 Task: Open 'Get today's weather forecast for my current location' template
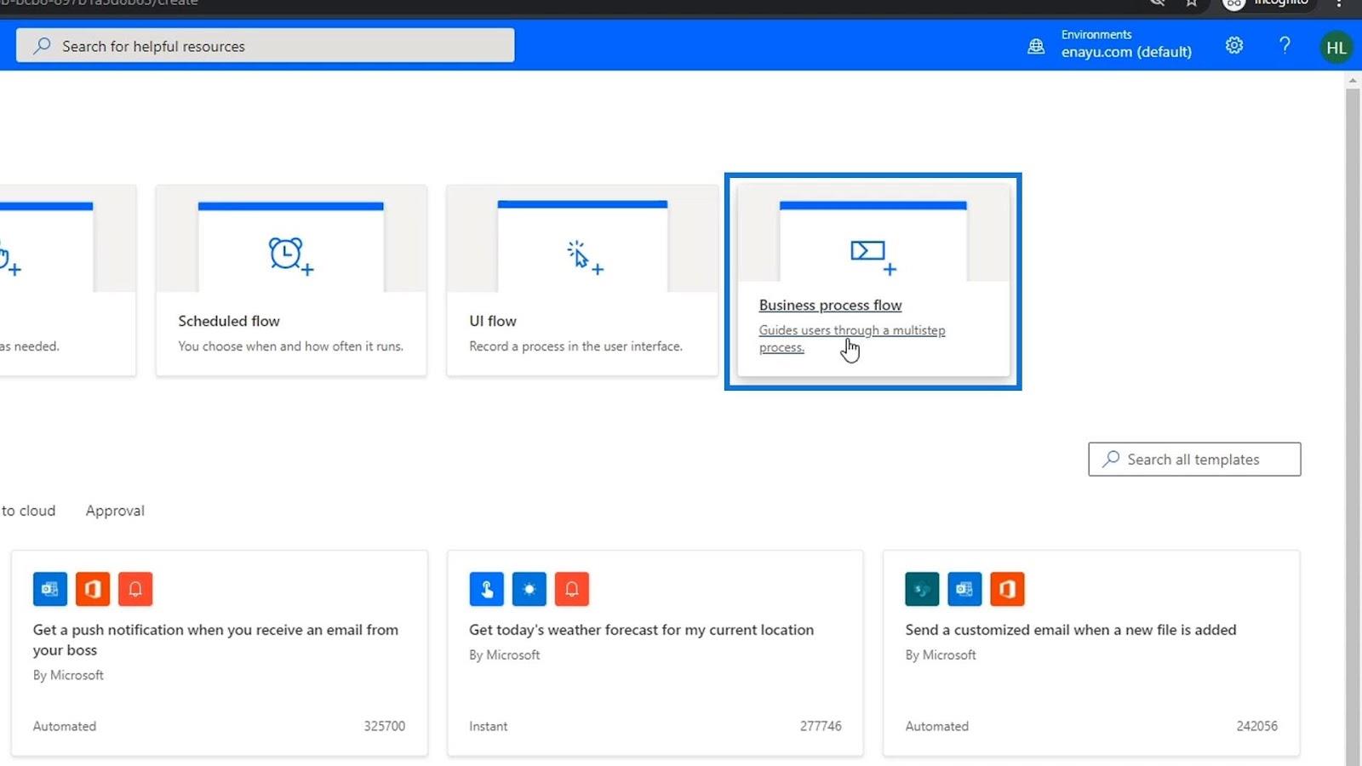click(641, 630)
